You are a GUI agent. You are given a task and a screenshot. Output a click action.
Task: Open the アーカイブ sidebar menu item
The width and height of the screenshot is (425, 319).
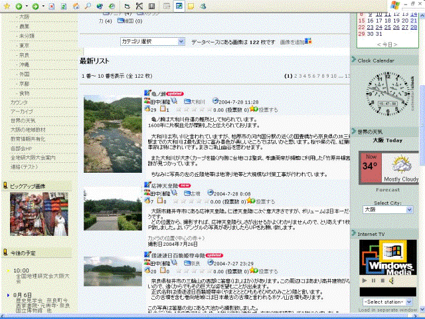(22, 112)
